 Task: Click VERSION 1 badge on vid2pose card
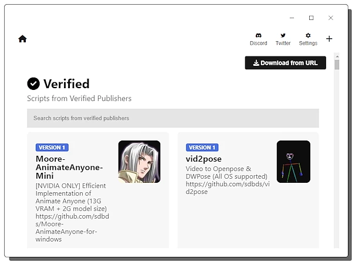click(202, 148)
